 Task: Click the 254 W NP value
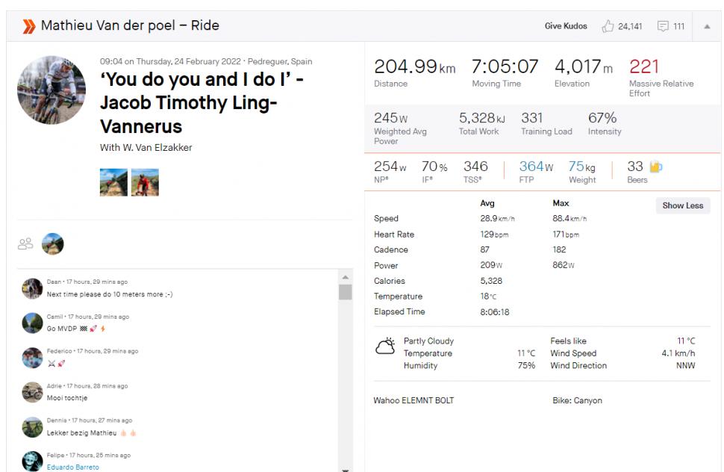(390, 167)
